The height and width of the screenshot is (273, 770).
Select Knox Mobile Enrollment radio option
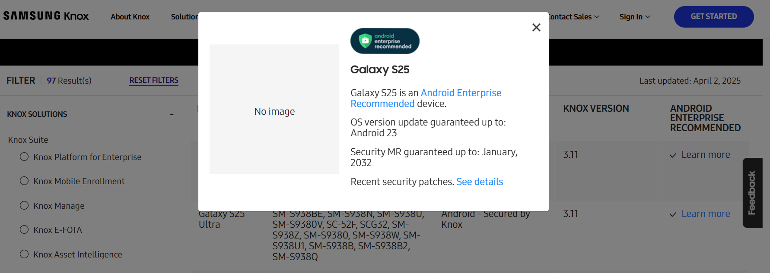24,181
